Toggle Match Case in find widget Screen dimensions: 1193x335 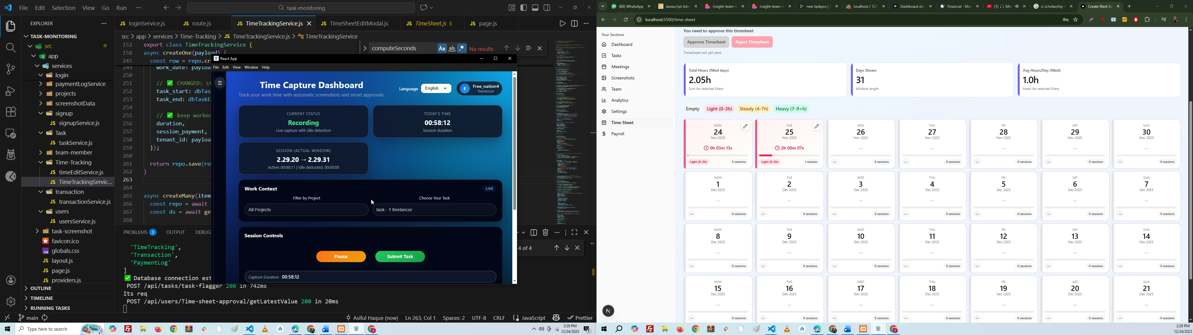(x=442, y=49)
